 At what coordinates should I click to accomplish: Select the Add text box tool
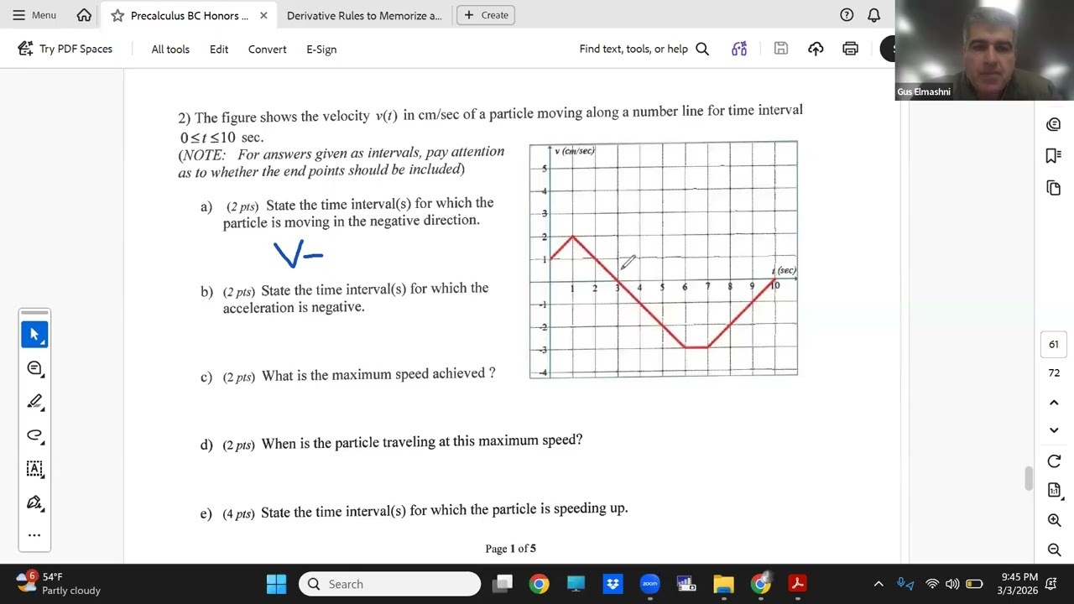click(x=34, y=469)
